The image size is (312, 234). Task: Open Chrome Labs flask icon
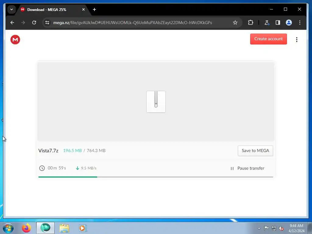coord(267,23)
